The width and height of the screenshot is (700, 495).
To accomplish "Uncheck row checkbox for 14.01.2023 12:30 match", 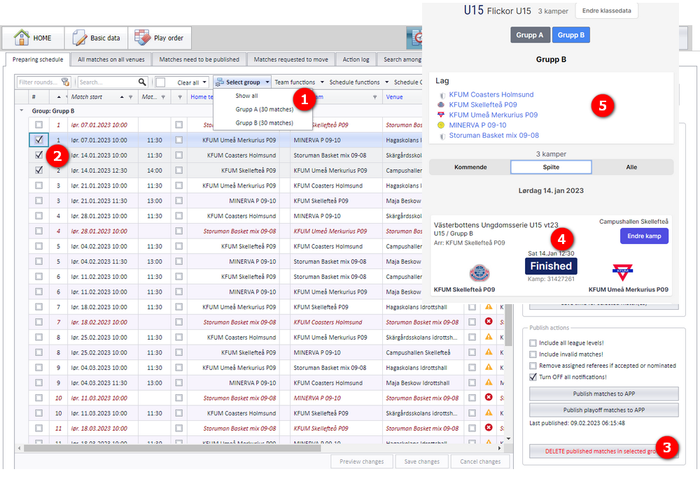I will (38, 171).
